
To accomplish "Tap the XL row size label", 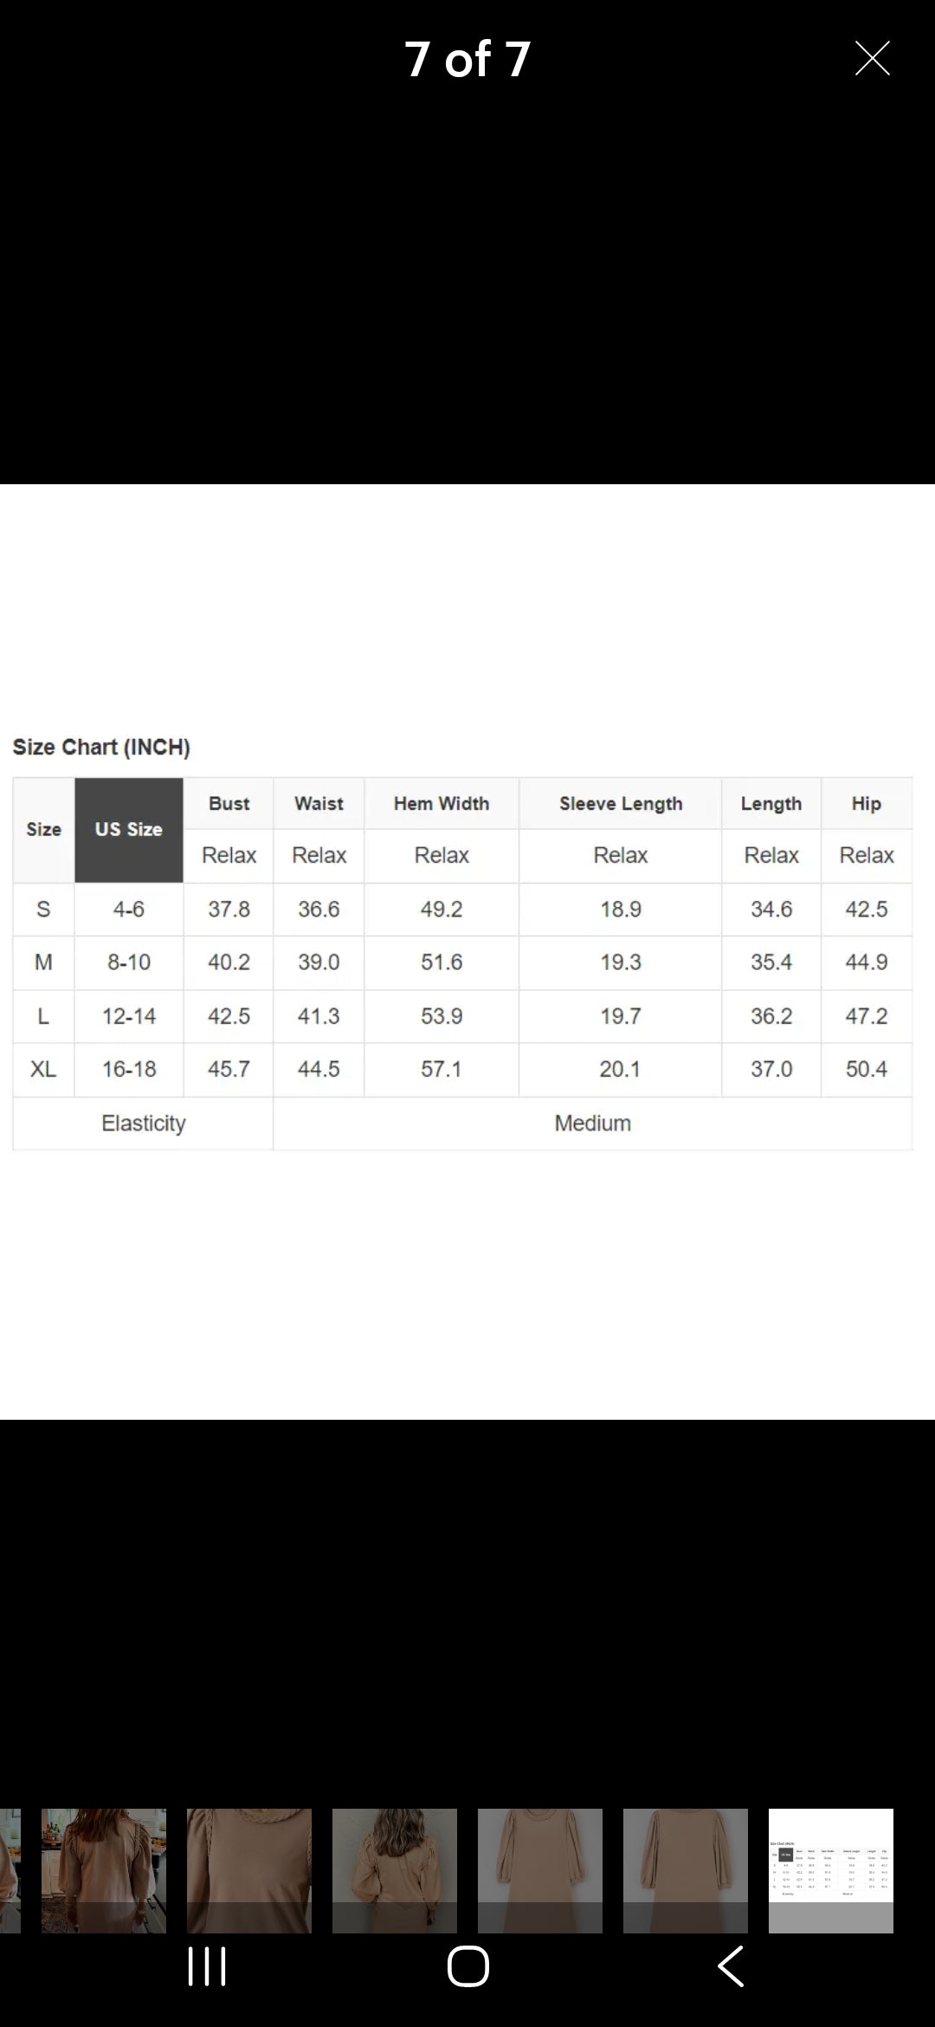I will coord(43,1069).
